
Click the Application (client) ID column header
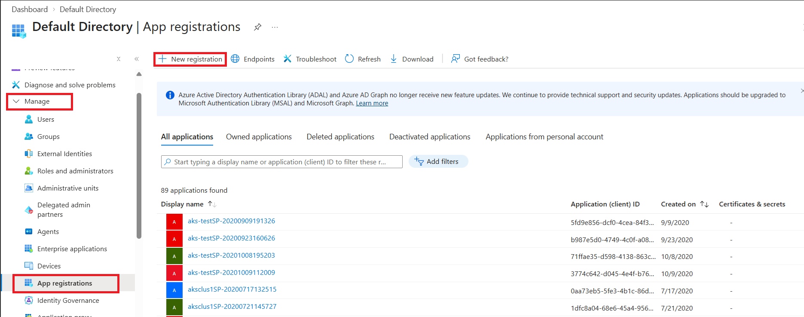pos(605,204)
